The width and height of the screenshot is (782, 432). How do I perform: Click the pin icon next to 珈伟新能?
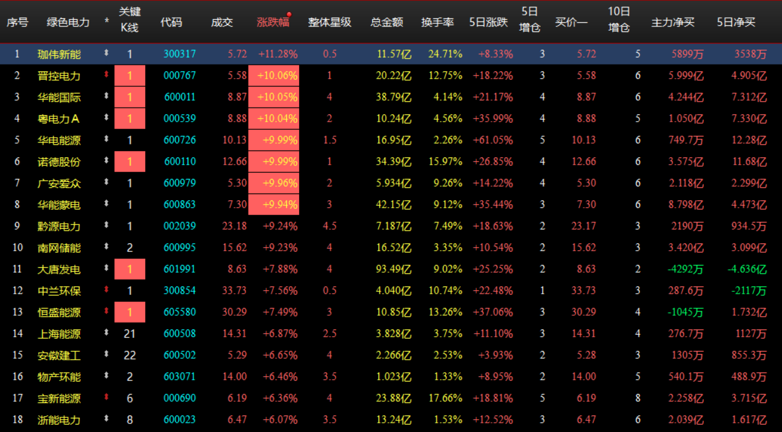106,54
